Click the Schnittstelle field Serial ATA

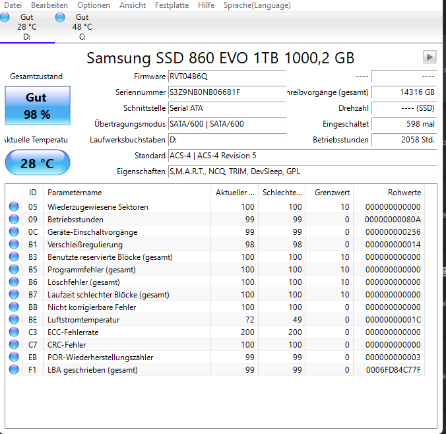227,108
